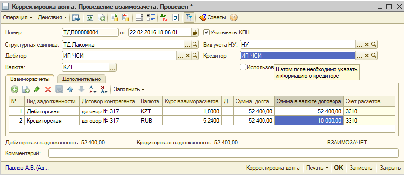Click the Номер field ТДЛ00000004
Viewport: 404px width, 175px height.
point(90,32)
